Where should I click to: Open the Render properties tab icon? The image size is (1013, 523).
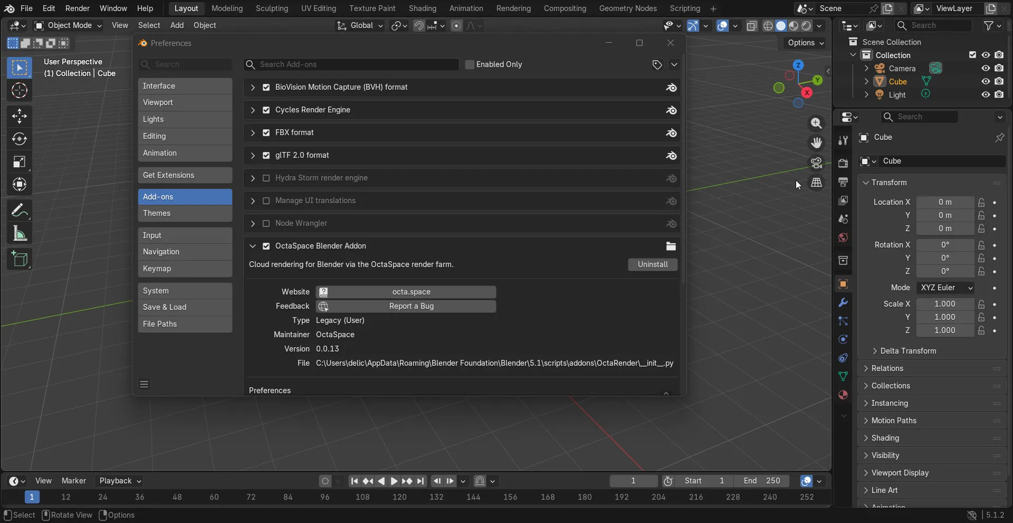pos(843,164)
